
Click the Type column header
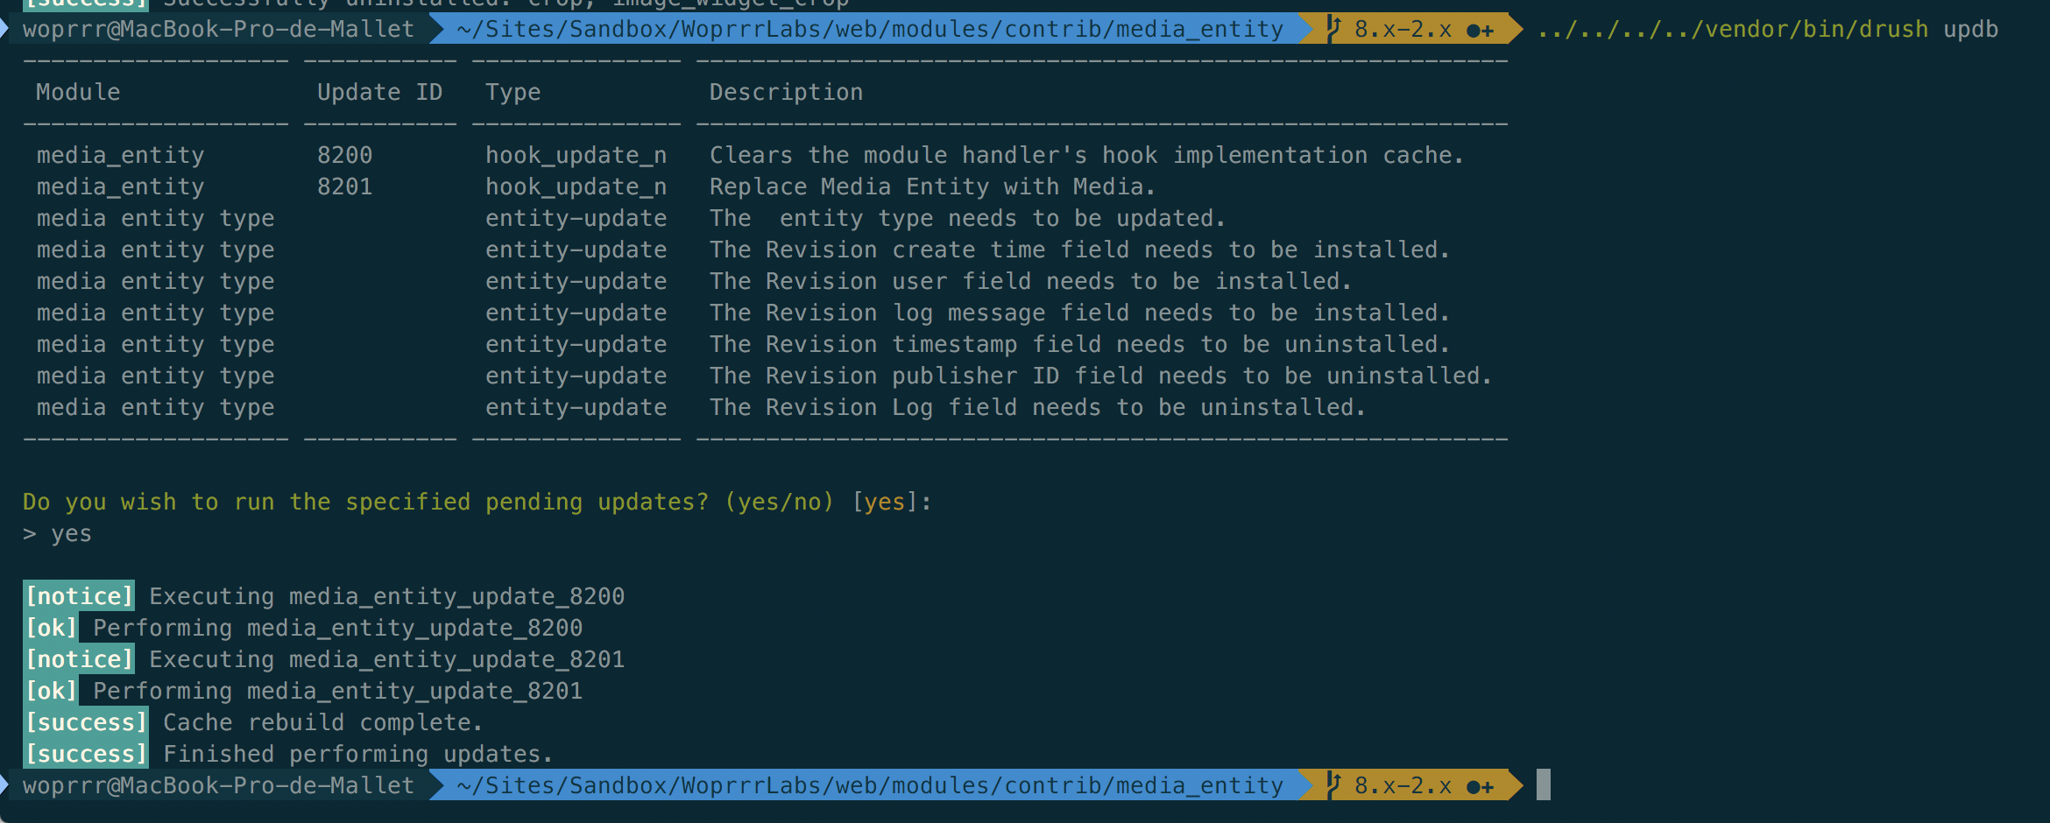(513, 92)
